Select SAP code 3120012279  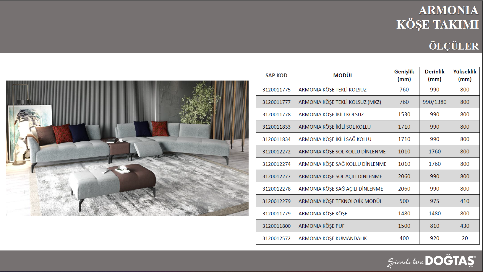pyautogui.click(x=276, y=201)
